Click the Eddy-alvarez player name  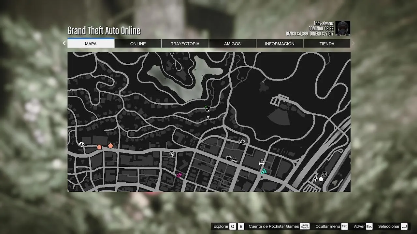[324, 23]
